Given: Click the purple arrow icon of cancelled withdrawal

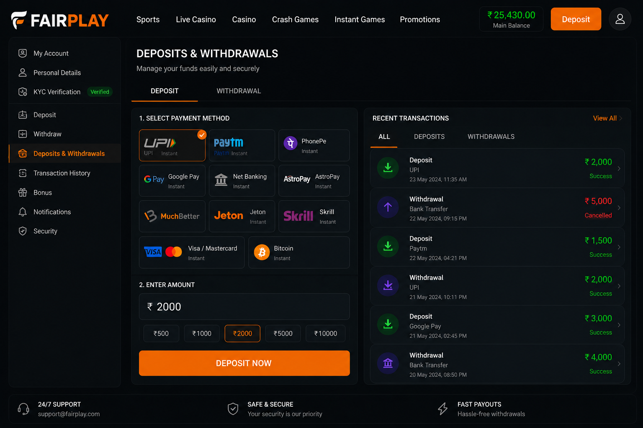Looking at the screenshot, I should point(388,207).
